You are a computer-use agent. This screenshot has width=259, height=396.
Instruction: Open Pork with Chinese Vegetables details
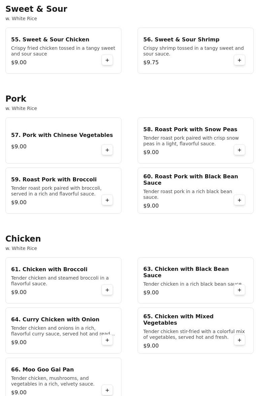(62, 135)
